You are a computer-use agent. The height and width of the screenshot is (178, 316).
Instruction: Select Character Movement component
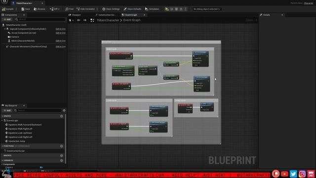coord(28,46)
